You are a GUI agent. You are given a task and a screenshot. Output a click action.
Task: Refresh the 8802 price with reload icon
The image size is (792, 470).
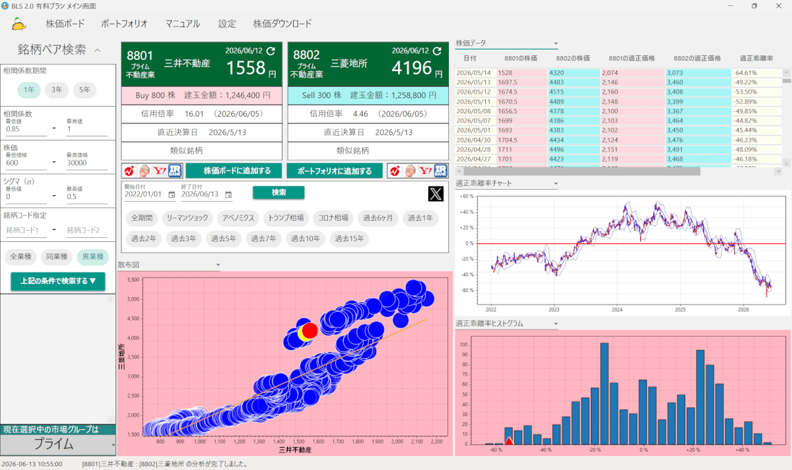click(x=436, y=50)
